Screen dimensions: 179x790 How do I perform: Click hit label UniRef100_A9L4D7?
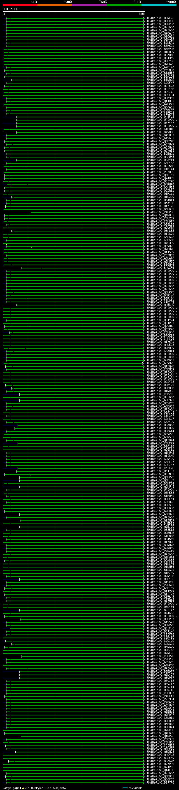(161, 675)
